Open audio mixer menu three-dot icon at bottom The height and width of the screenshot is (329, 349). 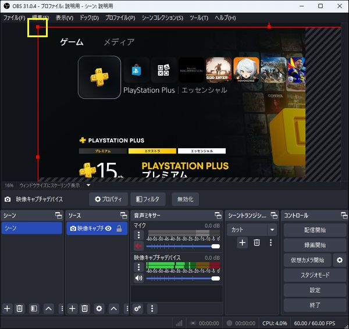(152, 309)
